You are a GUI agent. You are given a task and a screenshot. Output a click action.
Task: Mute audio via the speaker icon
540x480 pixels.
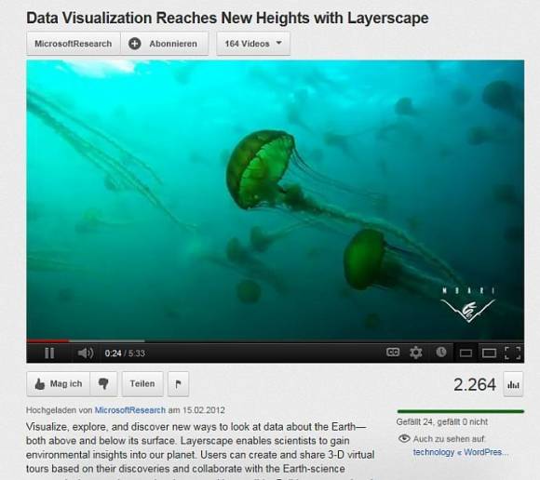coord(85,353)
